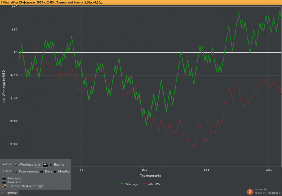Select the Months X-Axis radio button
The height and width of the screenshot is (196, 282).
tap(55, 171)
